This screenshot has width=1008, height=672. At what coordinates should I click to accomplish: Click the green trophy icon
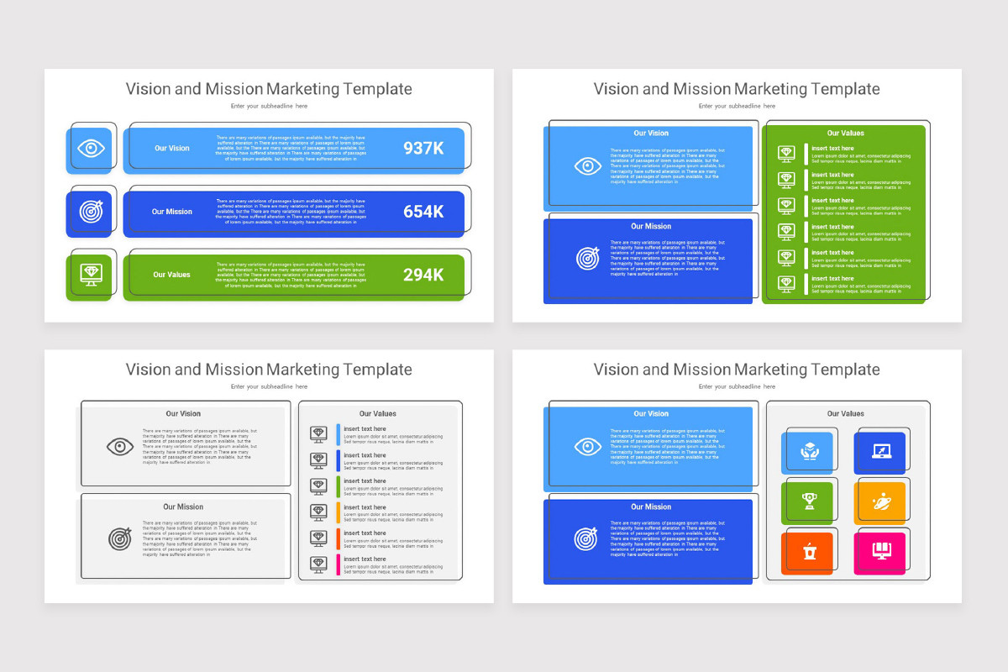(809, 501)
